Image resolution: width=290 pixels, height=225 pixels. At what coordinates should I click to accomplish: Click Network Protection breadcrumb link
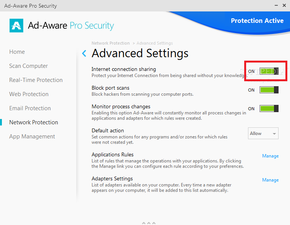[111, 43]
